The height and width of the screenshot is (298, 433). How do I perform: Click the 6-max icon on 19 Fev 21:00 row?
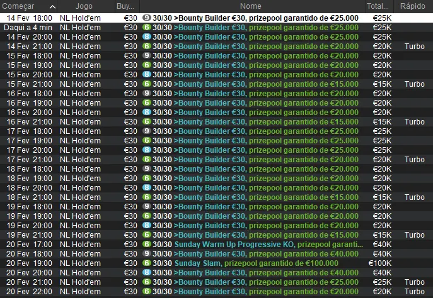point(147,235)
